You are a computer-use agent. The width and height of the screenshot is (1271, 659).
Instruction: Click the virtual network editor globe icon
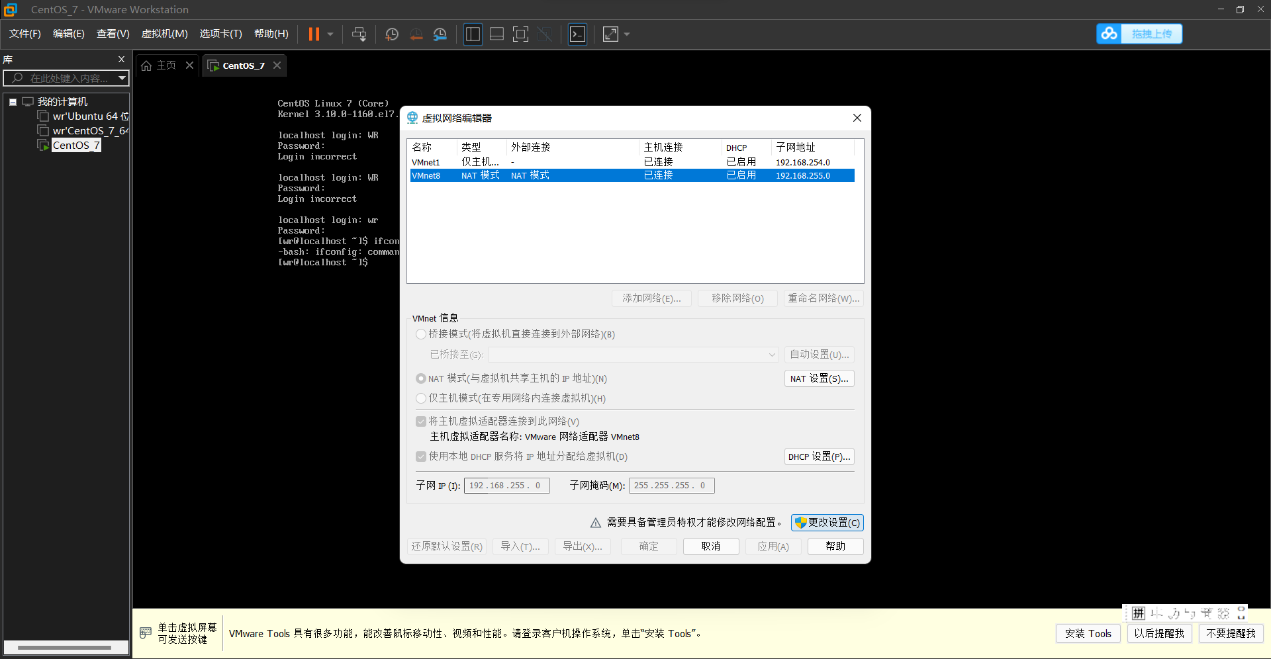(412, 118)
